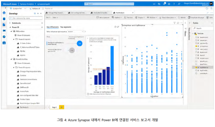Collapse the PowerbiAcctDev workspace
215x127 pixels.
pyautogui.click(x=11, y=59)
